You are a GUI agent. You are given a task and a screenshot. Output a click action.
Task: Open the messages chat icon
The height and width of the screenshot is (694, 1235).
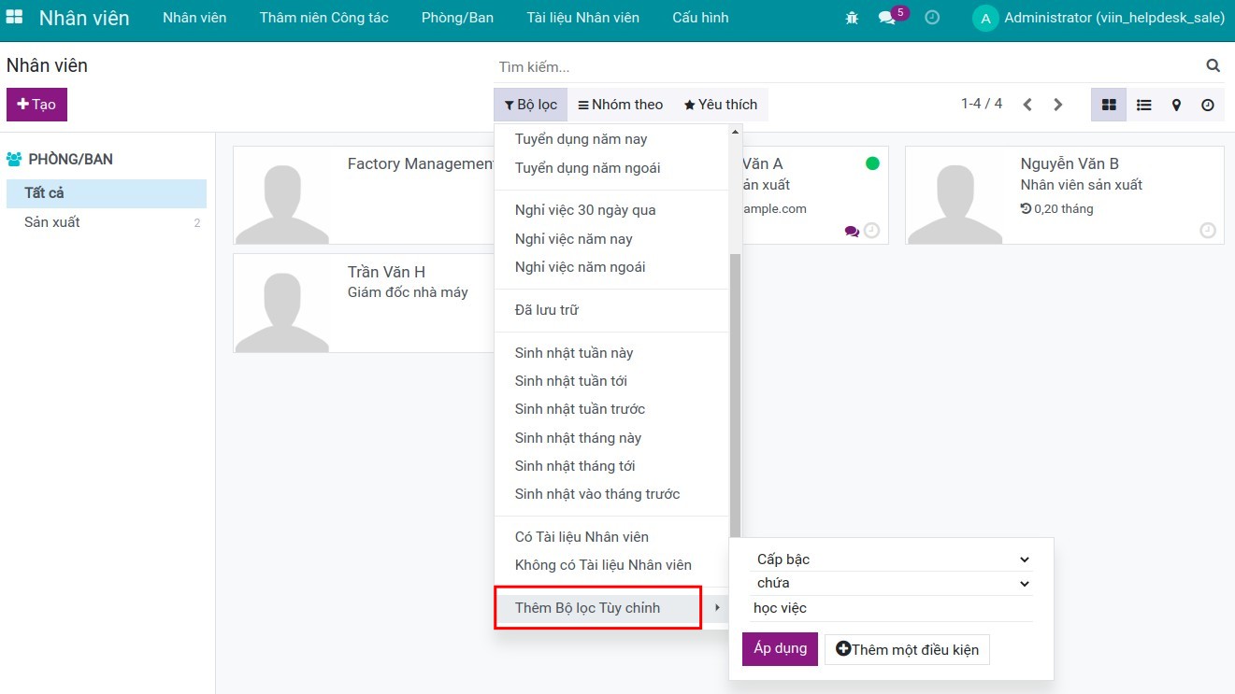coord(887,18)
